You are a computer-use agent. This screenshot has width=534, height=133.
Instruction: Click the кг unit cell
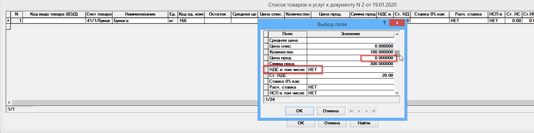[x=172, y=21]
